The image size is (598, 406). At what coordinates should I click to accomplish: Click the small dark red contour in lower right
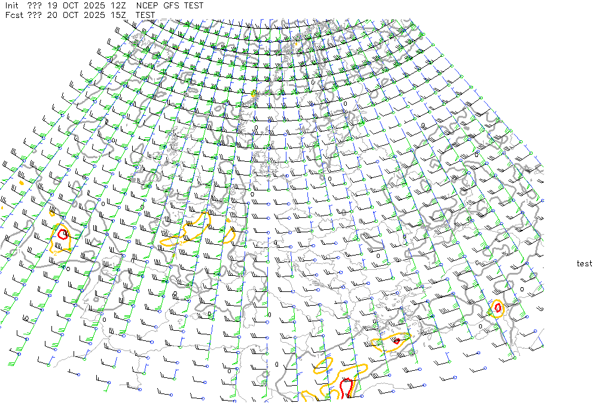[396, 341]
